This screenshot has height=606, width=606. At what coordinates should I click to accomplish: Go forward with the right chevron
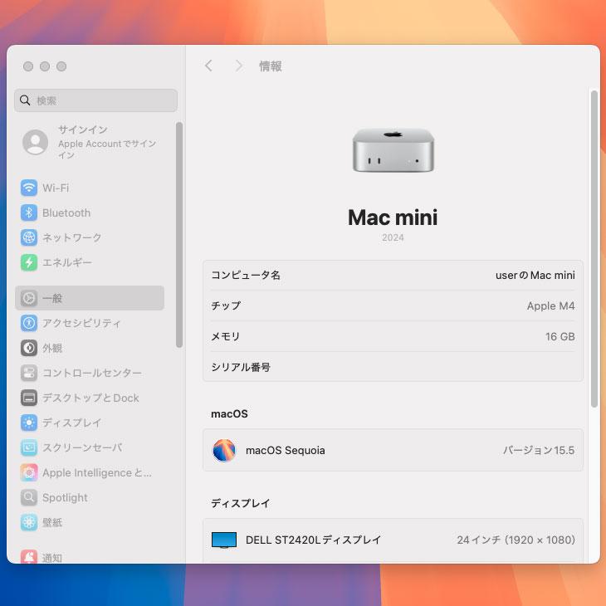tap(239, 66)
